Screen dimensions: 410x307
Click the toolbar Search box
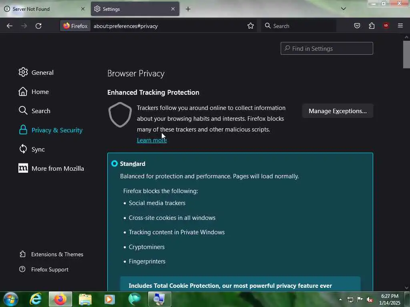(299, 26)
